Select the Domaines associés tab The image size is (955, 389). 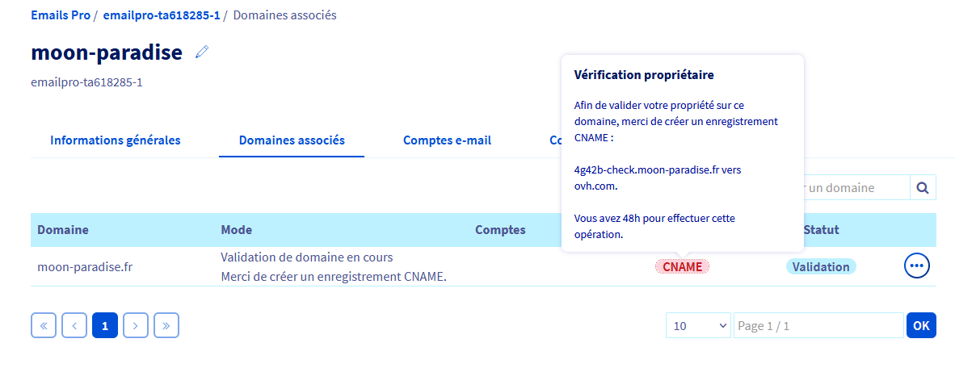(x=292, y=140)
